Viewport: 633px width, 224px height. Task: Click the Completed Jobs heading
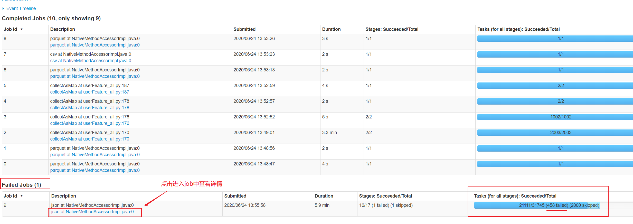(x=51, y=18)
